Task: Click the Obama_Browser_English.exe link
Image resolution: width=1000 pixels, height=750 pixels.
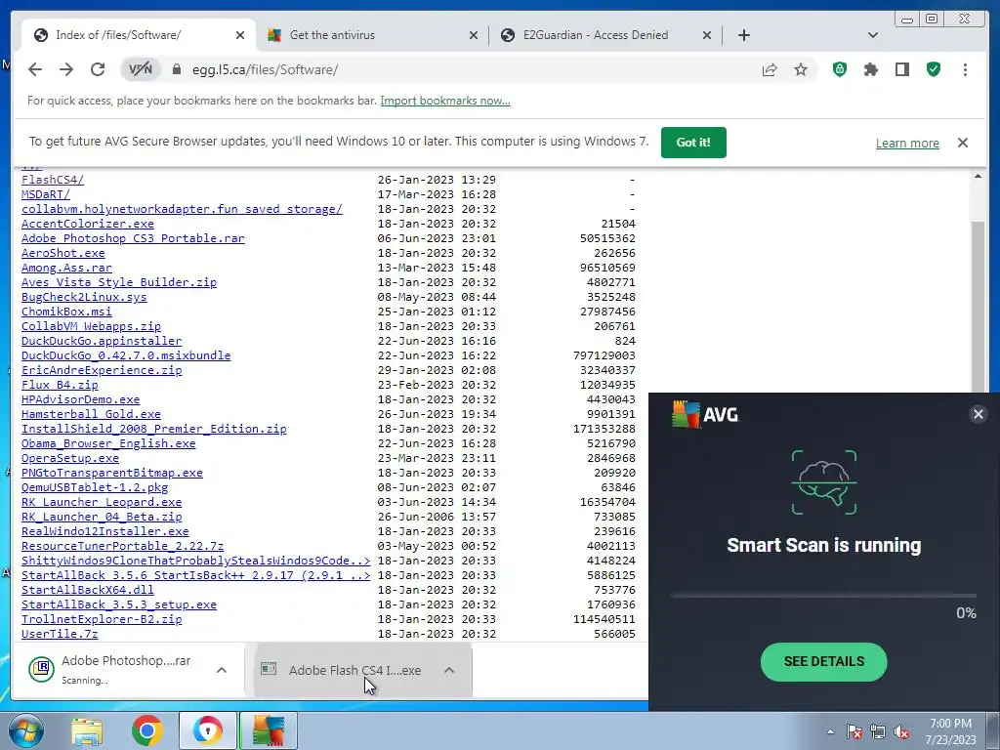Action: [108, 444]
